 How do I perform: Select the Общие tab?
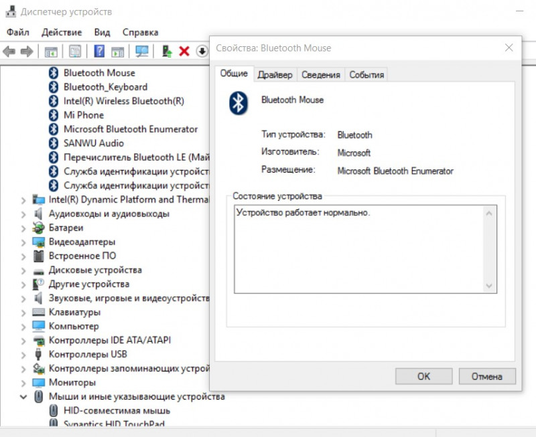[234, 74]
